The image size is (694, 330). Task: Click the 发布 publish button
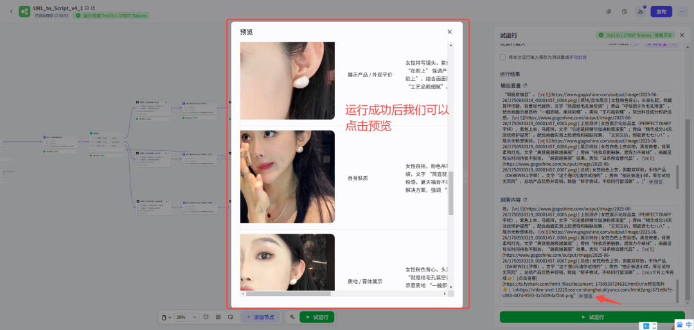[x=661, y=12]
